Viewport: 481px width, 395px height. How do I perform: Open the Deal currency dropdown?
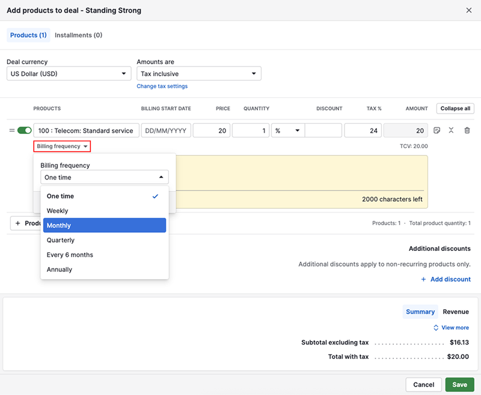click(69, 74)
